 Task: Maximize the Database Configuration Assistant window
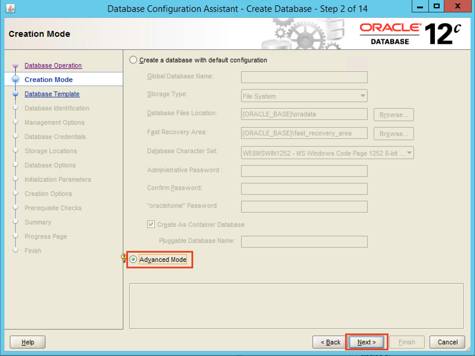point(436,6)
